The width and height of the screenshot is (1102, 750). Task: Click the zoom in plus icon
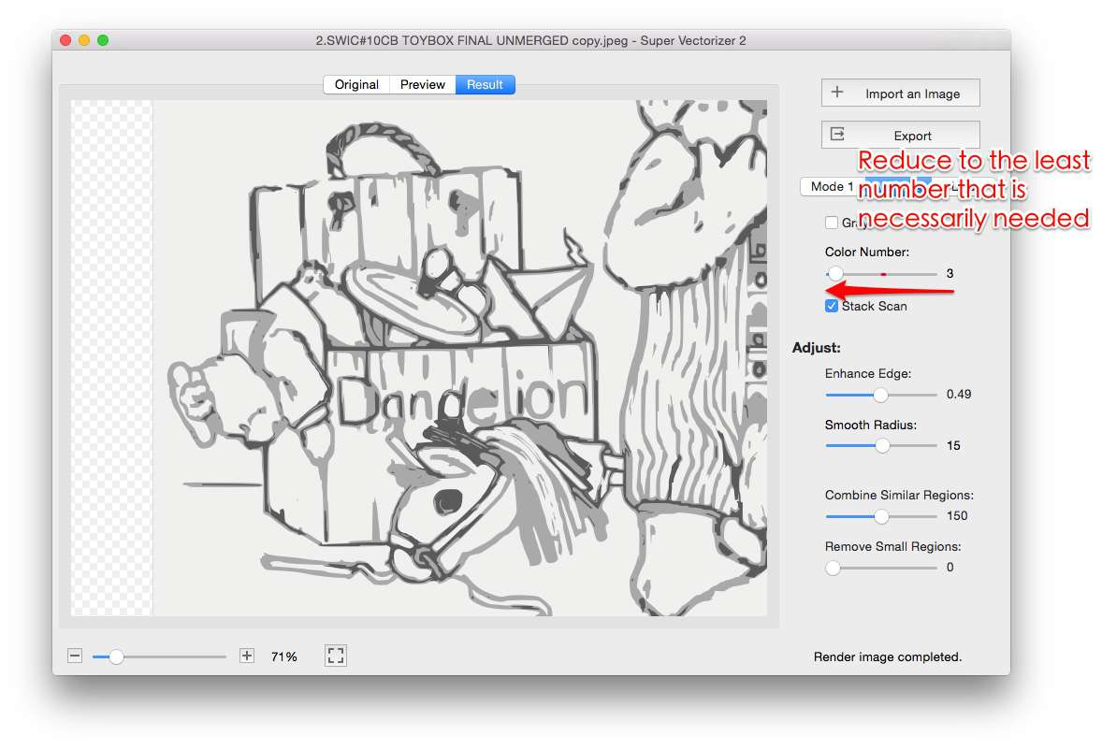247,656
